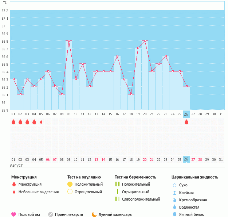Click the Август month label
Screen dimensions: 228x217
pyautogui.click(x=16, y=166)
